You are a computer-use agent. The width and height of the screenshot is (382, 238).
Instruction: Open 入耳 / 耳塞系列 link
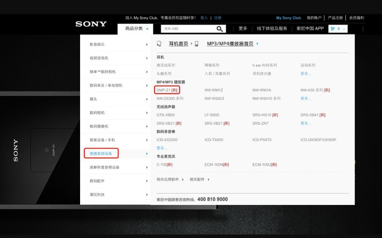coord(217,73)
